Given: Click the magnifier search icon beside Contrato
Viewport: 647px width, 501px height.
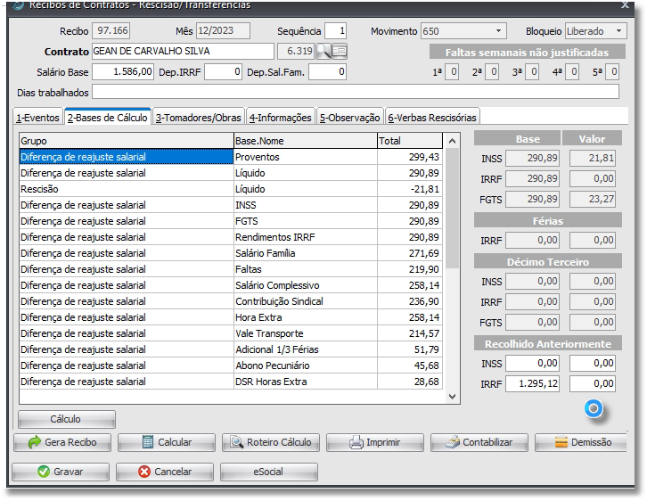Looking at the screenshot, I should point(323,51).
